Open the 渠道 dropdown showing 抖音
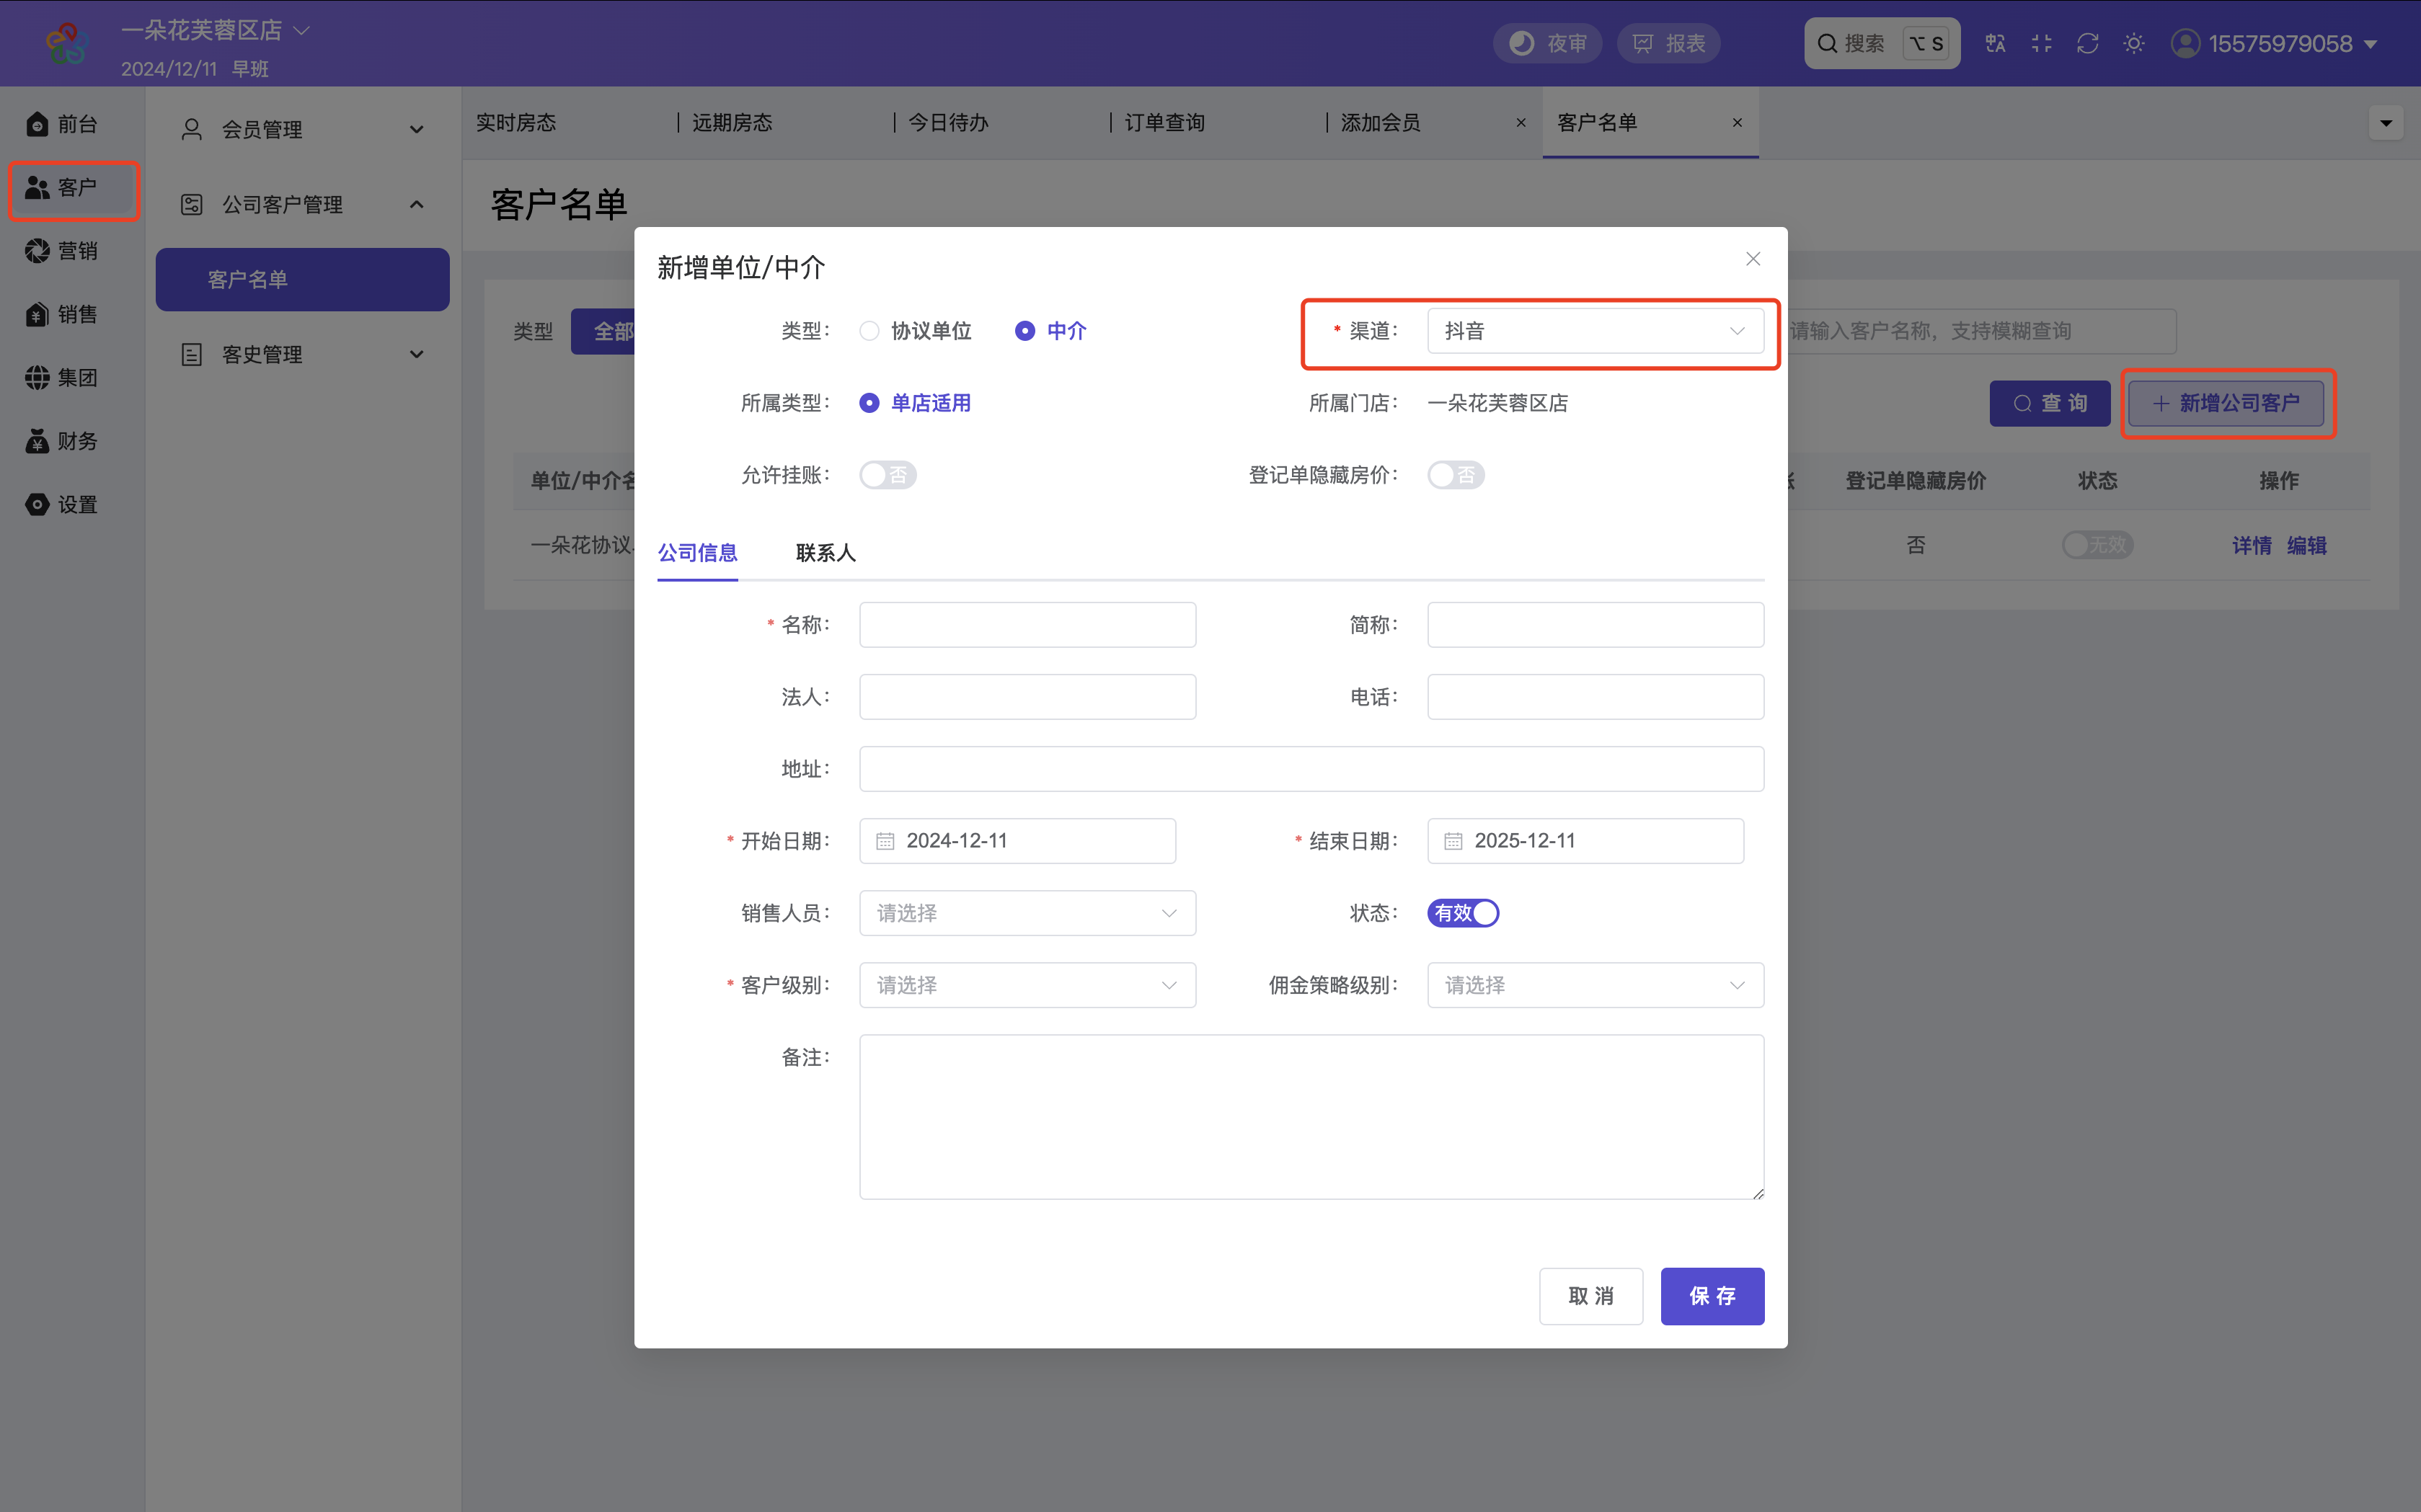Image resolution: width=2421 pixels, height=1512 pixels. (1595, 331)
